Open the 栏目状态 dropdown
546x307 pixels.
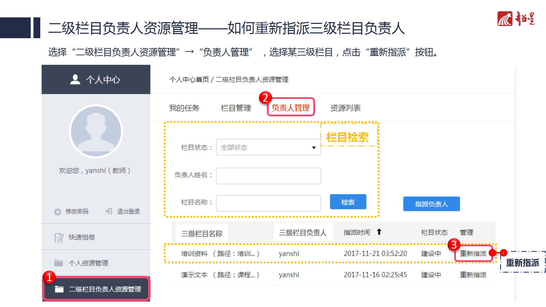tap(268, 147)
